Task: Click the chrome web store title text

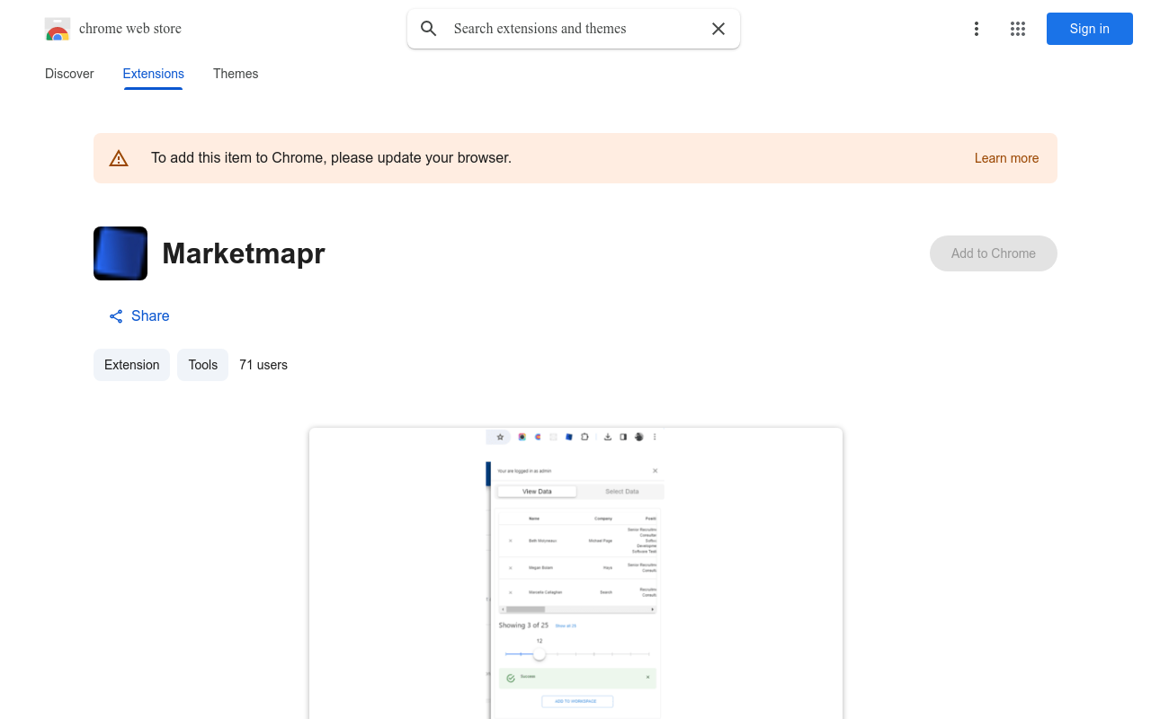Action: [130, 29]
